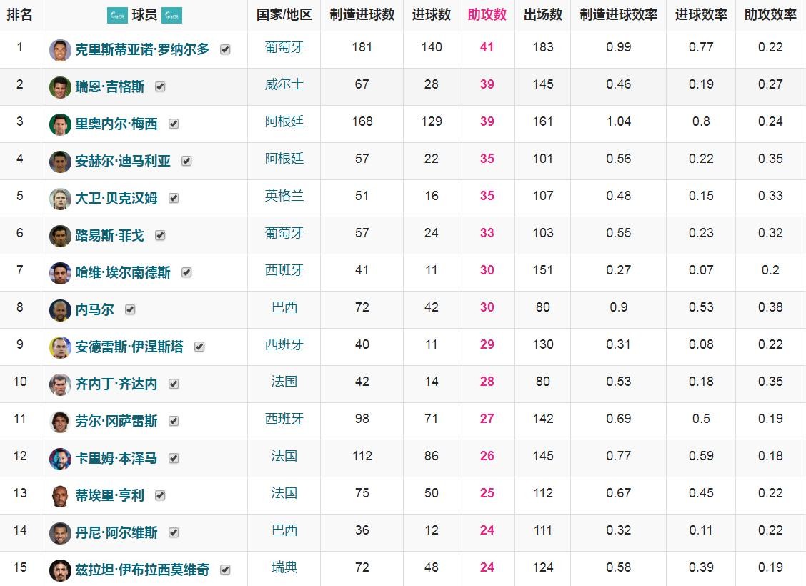806x586 pixels.
Task: Click the teal button left of 球员 header
Action: pyautogui.click(x=117, y=15)
